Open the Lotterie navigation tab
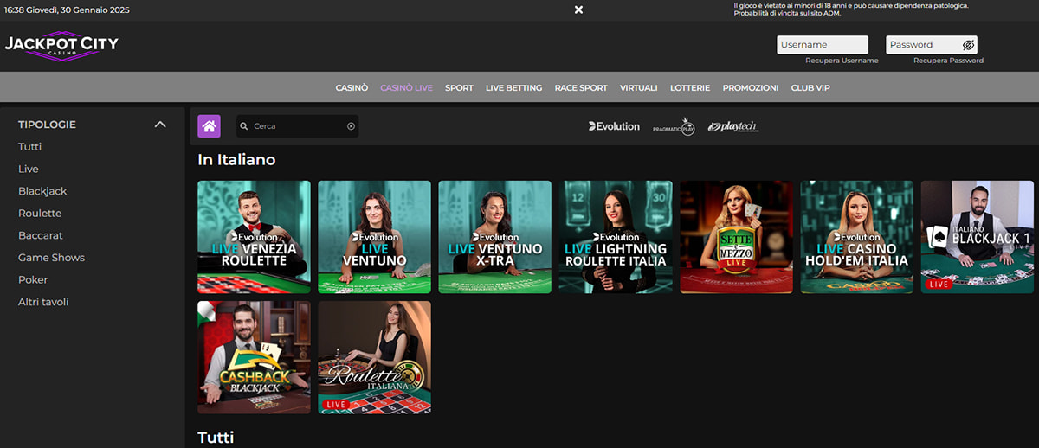This screenshot has width=1039, height=448. pos(690,87)
